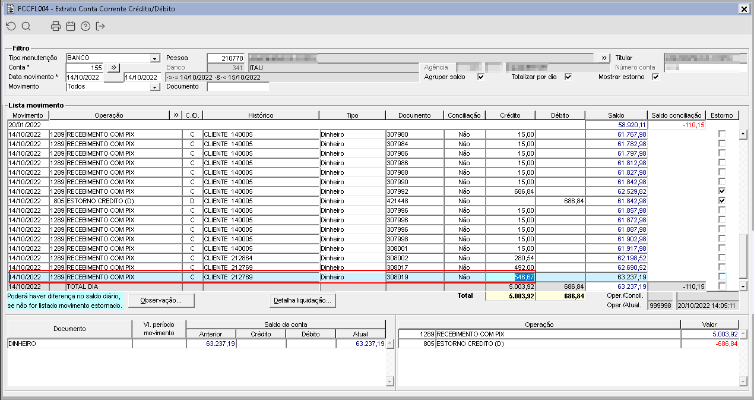Click Operação/Valor panel scroll-up arrow
This screenshot has width=754, height=400.
tap(743, 334)
